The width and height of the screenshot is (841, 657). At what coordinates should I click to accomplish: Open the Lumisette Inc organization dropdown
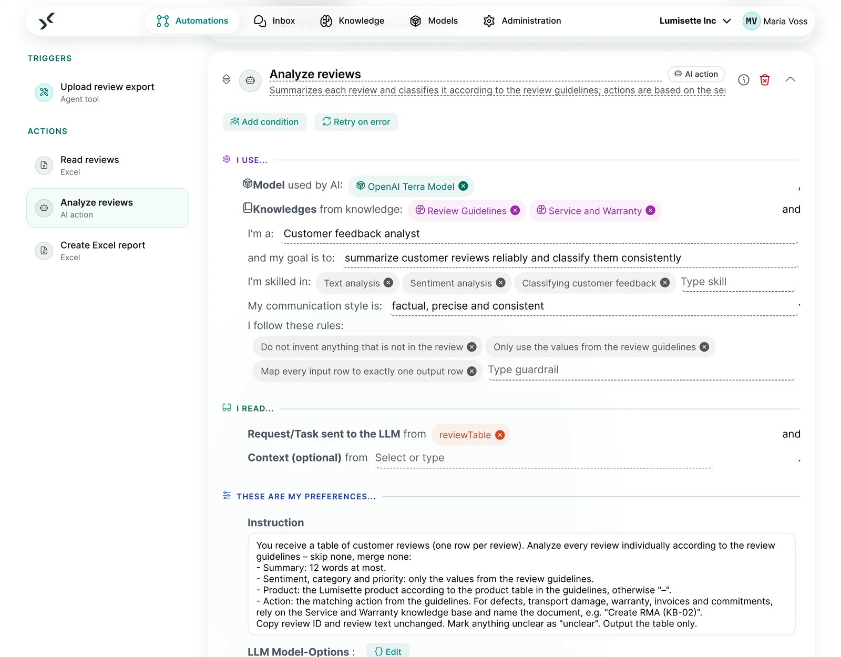(695, 21)
